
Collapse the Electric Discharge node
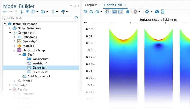[x=15, y=50]
